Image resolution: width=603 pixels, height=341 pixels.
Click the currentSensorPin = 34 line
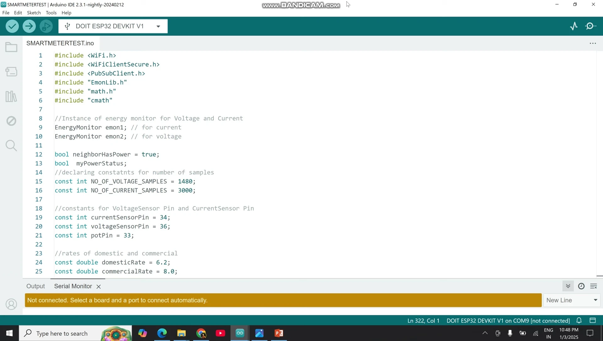click(112, 218)
